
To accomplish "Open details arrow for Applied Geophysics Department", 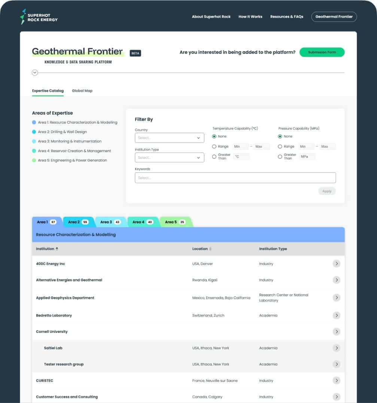I will pyautogui.click(x=337, y=298).
